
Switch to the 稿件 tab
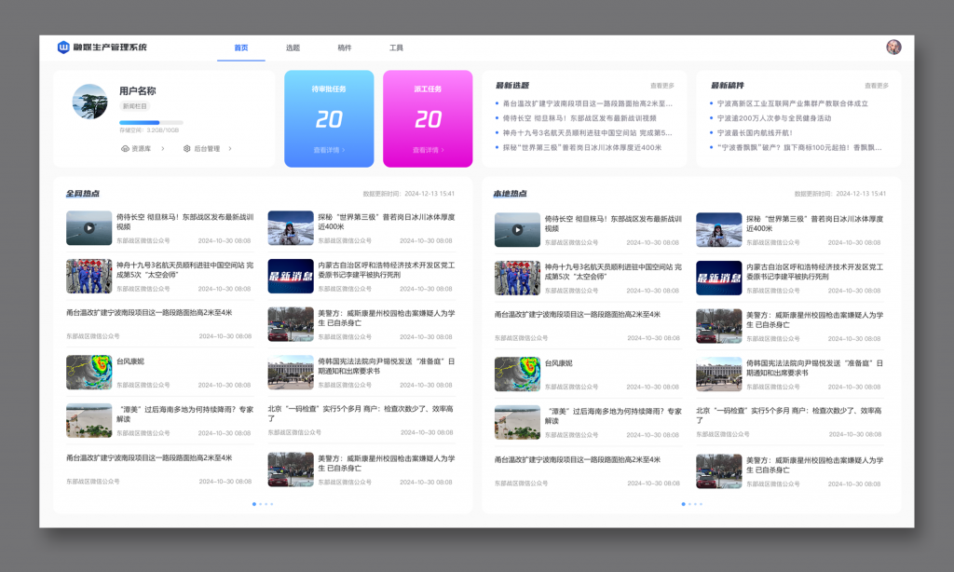(345, 48)
